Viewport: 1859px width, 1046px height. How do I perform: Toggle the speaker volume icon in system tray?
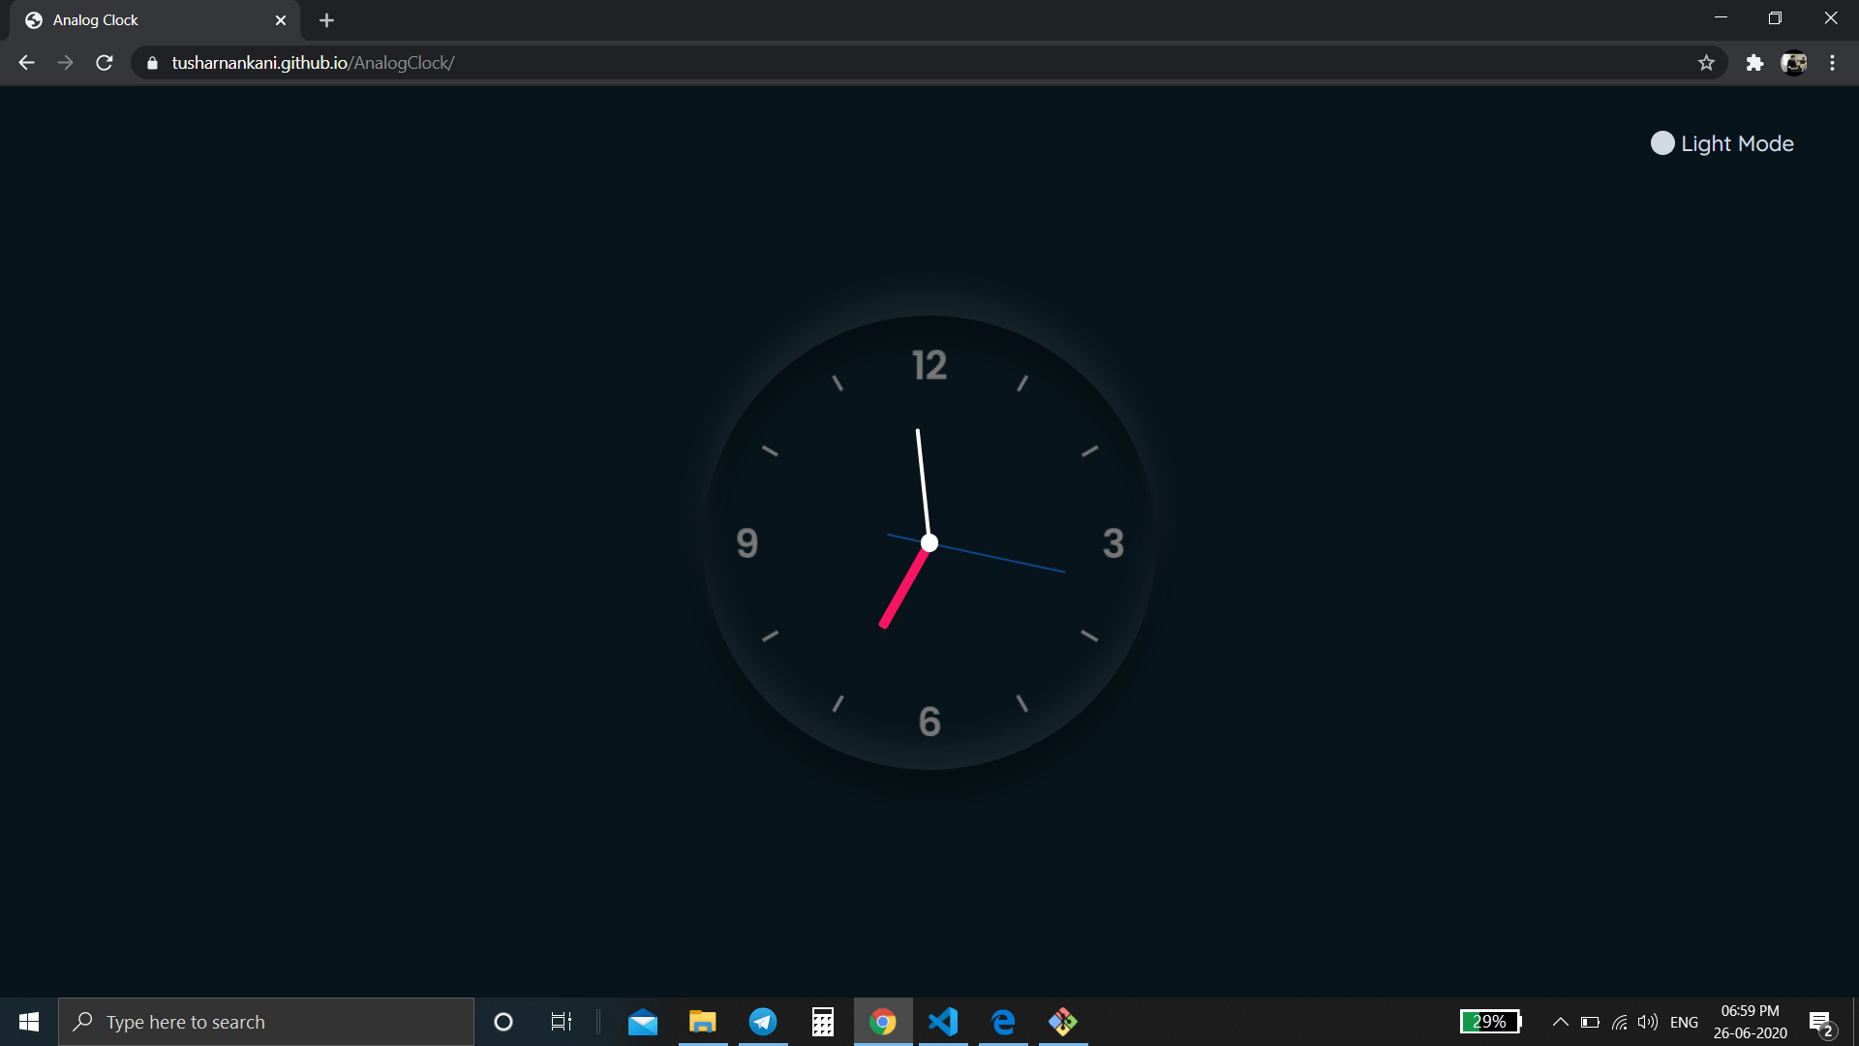[x=1649, y=1021]
